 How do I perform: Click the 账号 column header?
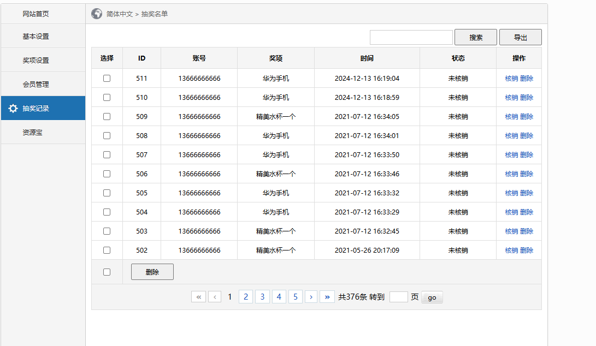199,58
